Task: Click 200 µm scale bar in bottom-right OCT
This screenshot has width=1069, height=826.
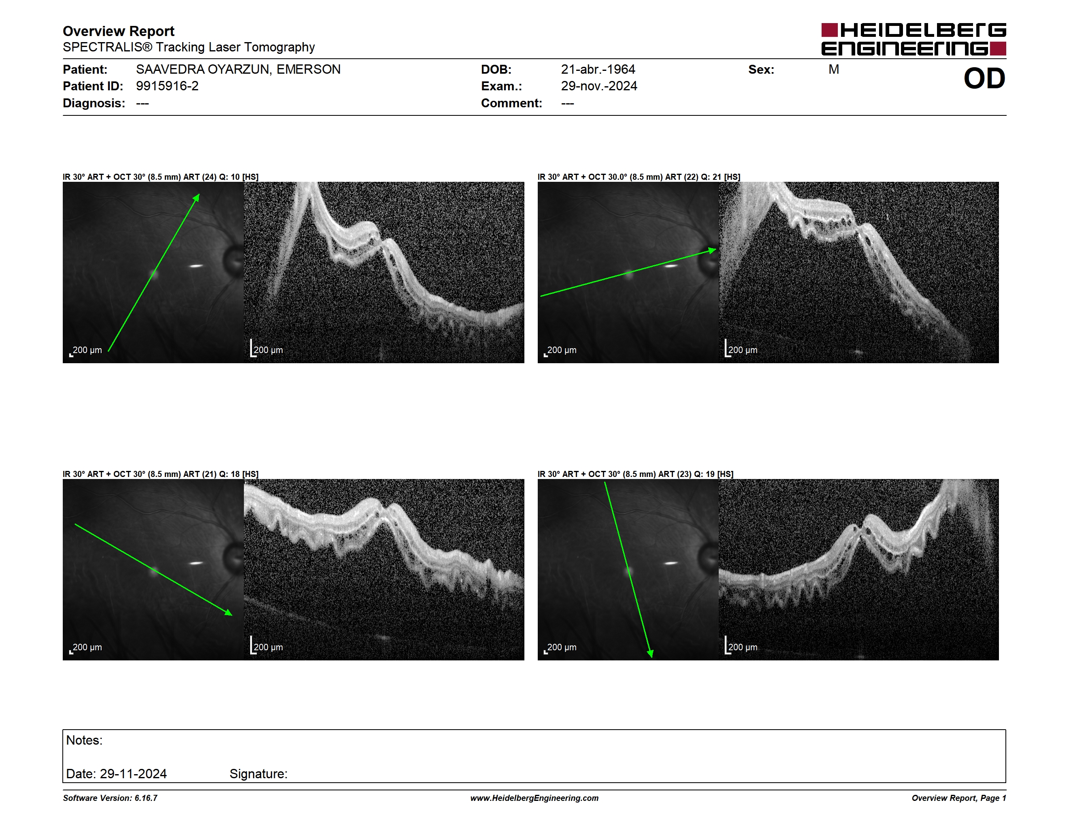Action: (741, 645)
